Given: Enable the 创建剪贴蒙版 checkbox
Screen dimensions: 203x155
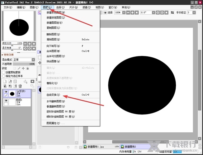Looking at the screenshot, I should coord(4,72).
